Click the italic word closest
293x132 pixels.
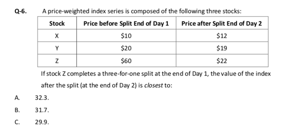pyautogui.click(x=154, y=86)
